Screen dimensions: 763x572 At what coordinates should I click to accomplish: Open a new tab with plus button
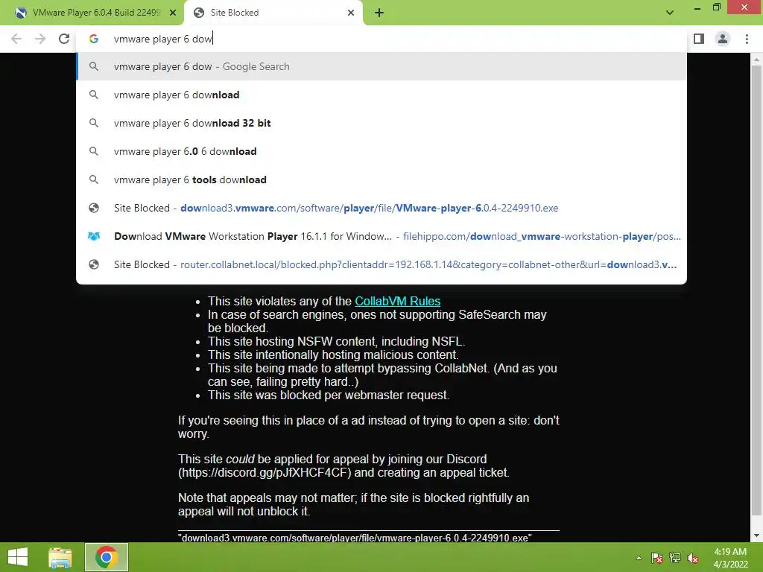point(379,13)
